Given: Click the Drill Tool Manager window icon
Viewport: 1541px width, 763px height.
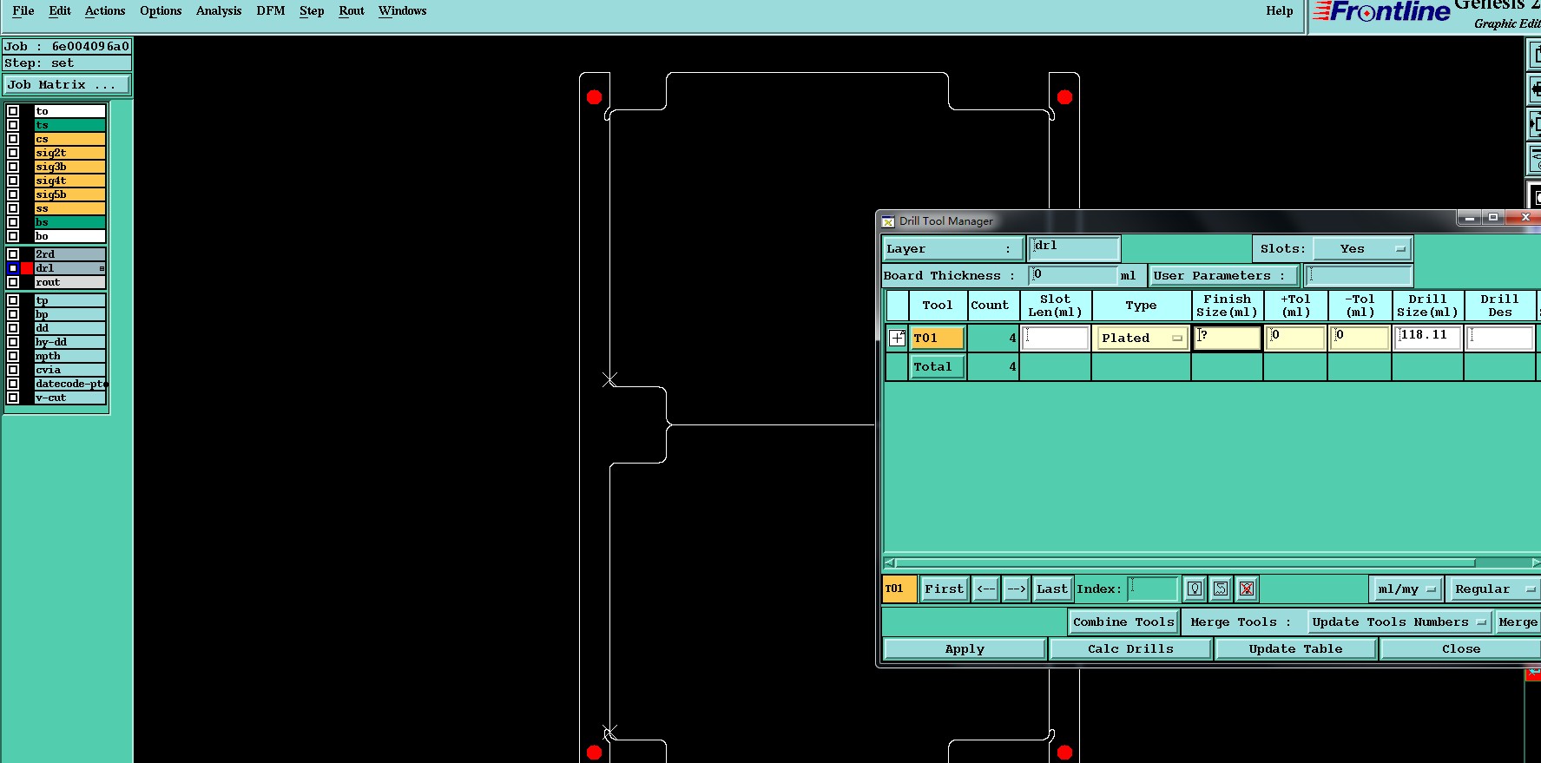Looking at the screenshot, I should point(888,221).
